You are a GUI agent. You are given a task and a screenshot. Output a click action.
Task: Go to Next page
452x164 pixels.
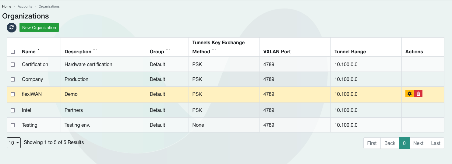(418, 143)
